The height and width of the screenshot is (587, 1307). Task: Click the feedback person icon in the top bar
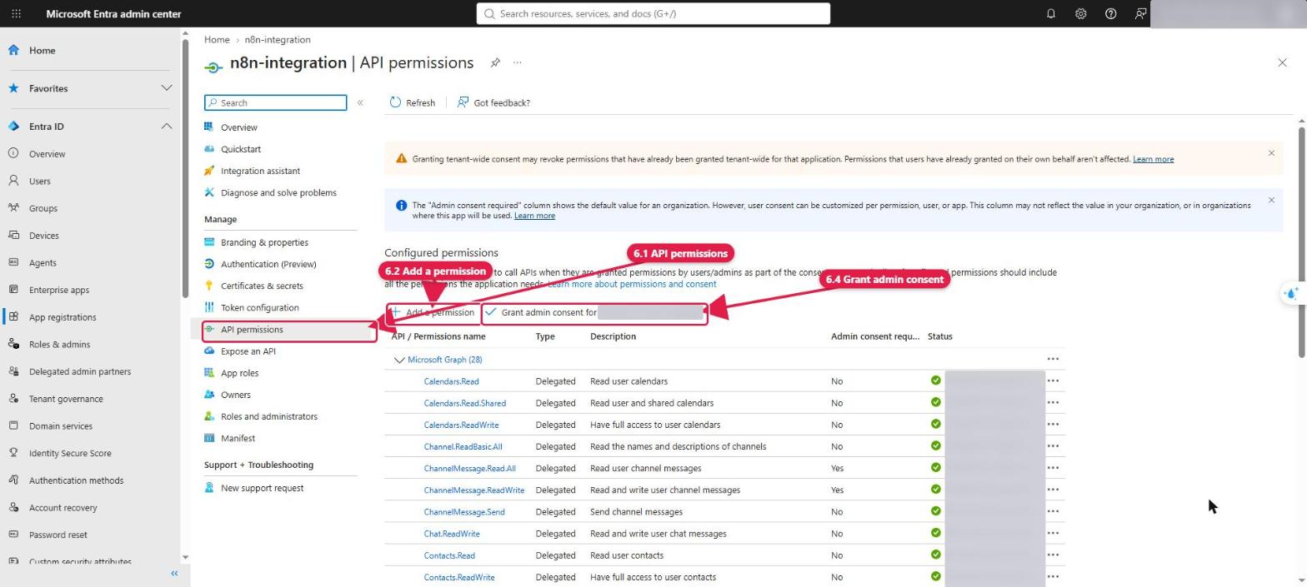pyautogui.click(x=1140, y=14)
